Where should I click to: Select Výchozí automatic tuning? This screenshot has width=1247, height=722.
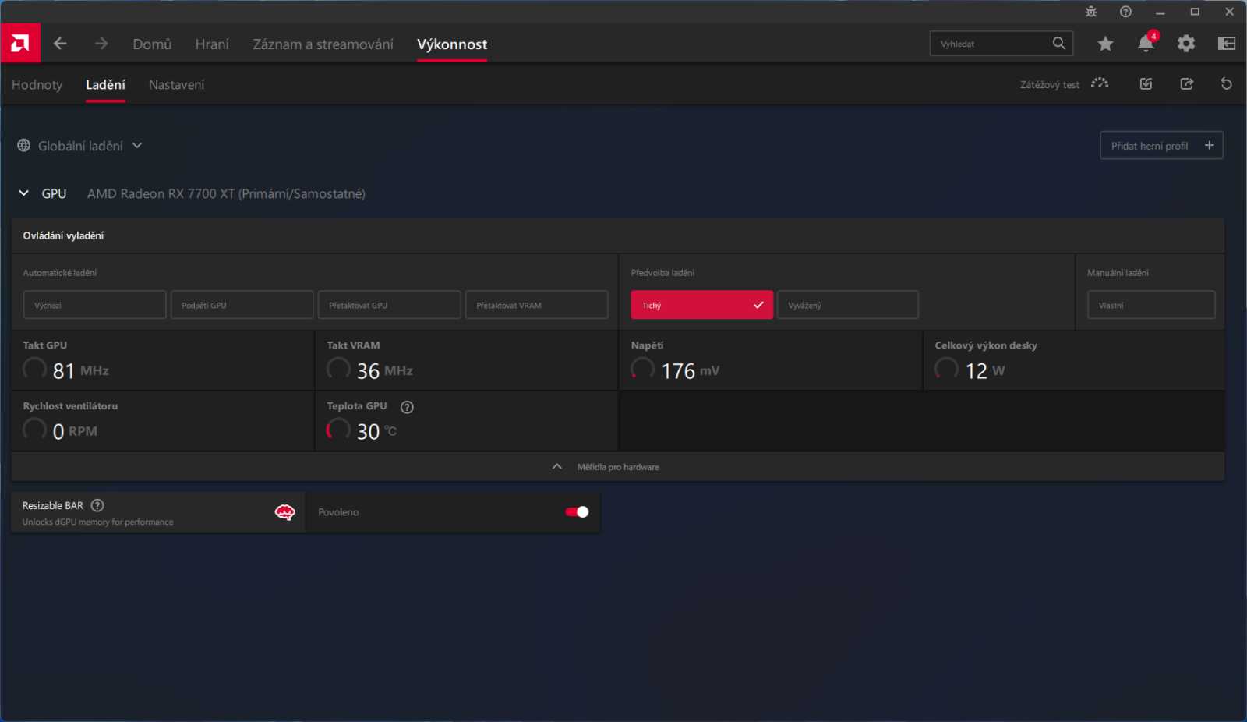point(94,305)
